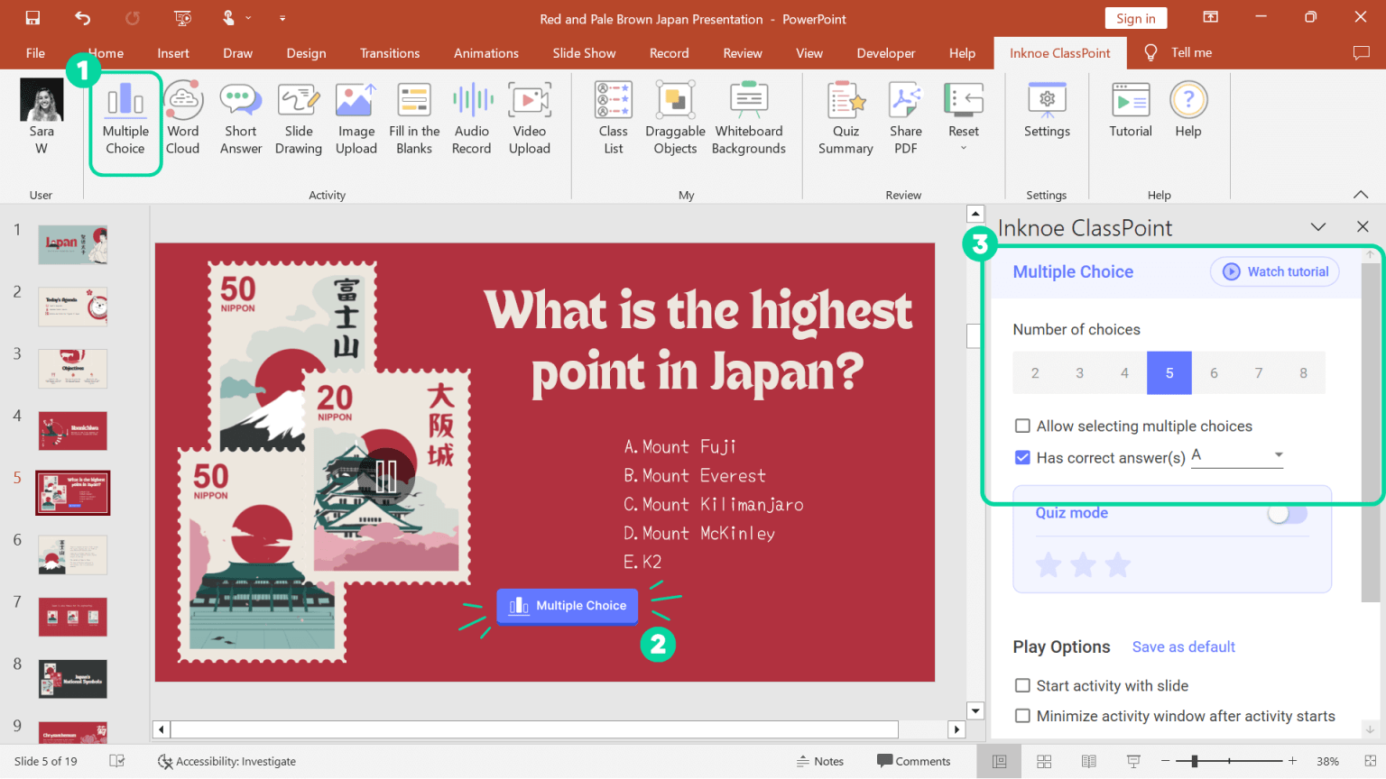The image size is (1386, 779).
Task: Turn on Quiz mode
Action: pyautogui.click(x=1287, y=512)
